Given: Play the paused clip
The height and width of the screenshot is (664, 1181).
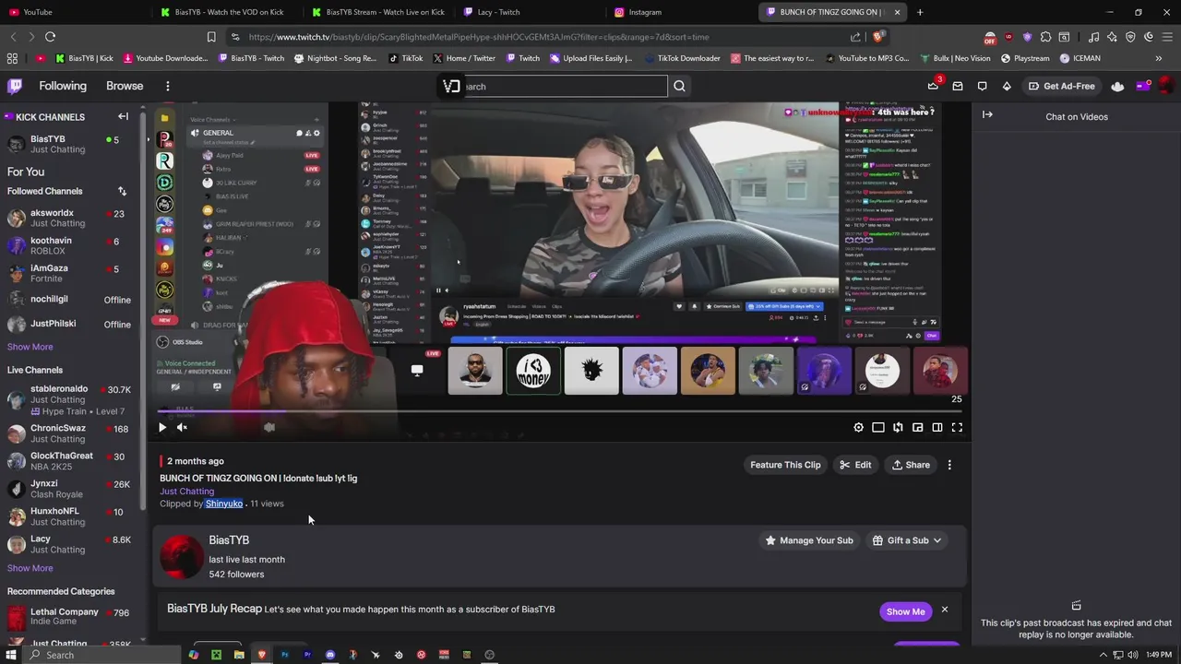Looking at the screenshot, I should point(162,427).
